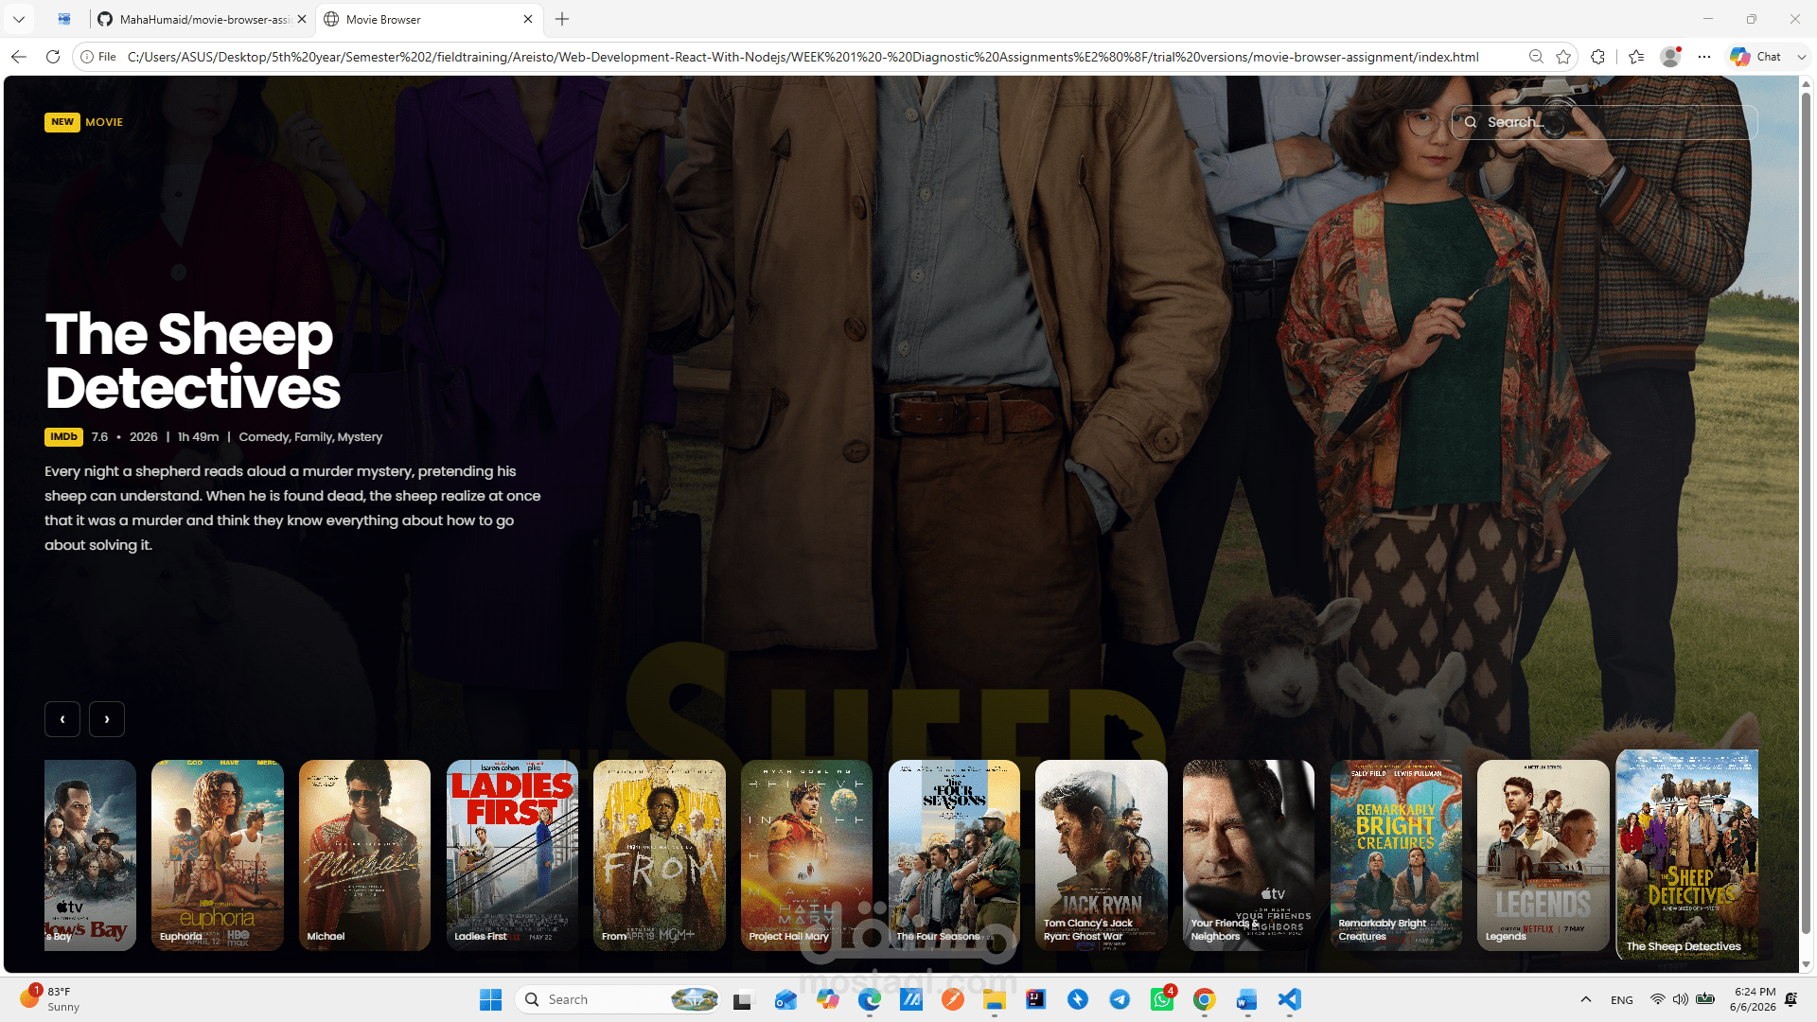Click the zoom magnifier in the address bar
Viewport: 1817px width, 1022px height.
(x=1536, y=57)
